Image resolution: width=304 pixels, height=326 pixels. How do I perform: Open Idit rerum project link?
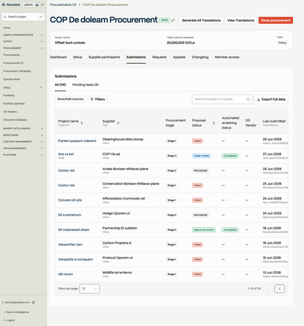click(x=65, y=274)
